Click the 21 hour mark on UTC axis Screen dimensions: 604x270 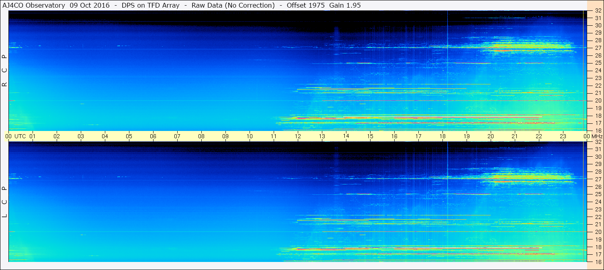coord(515,136)
